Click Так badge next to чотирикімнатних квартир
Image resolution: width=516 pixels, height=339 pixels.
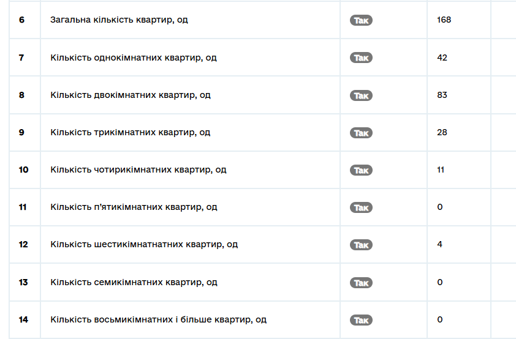(361, 170)
